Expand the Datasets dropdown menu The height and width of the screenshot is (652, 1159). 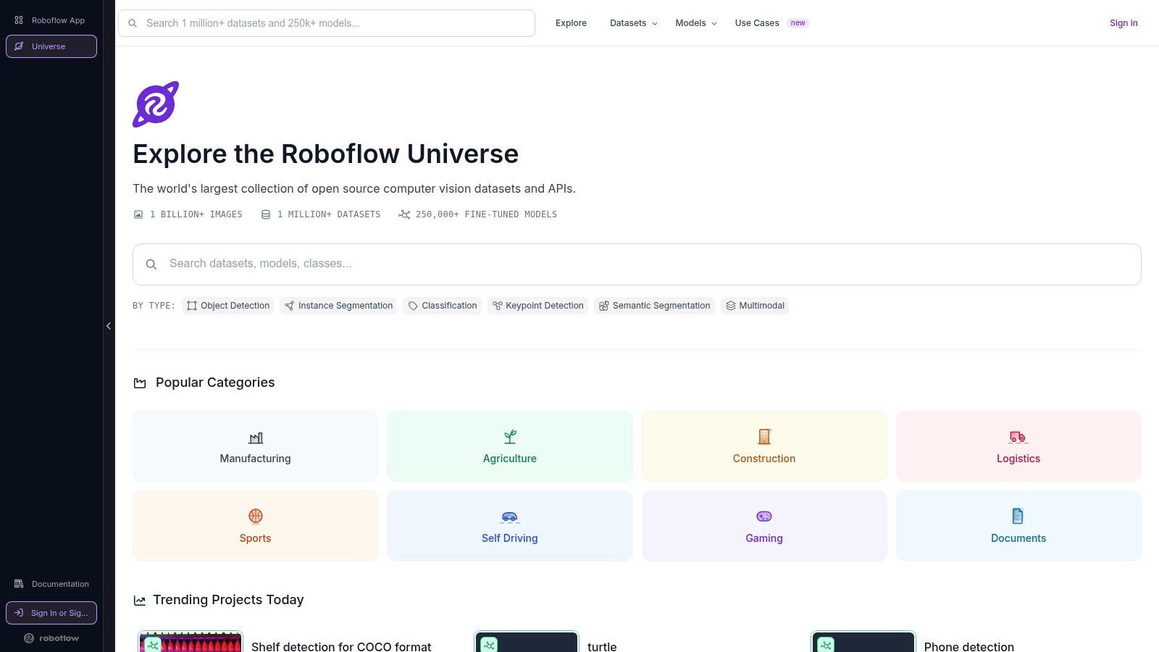(x=634, y=23)
